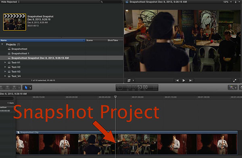Open the Hide Rejected filter dropdown
Image resolution: width=242 pixels, height=158 pixels.
point(10,2)
